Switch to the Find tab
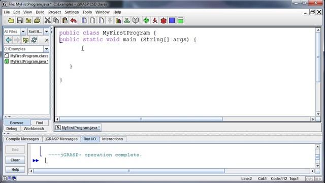Viewport: 325px width, 183px height. [40, 123]
